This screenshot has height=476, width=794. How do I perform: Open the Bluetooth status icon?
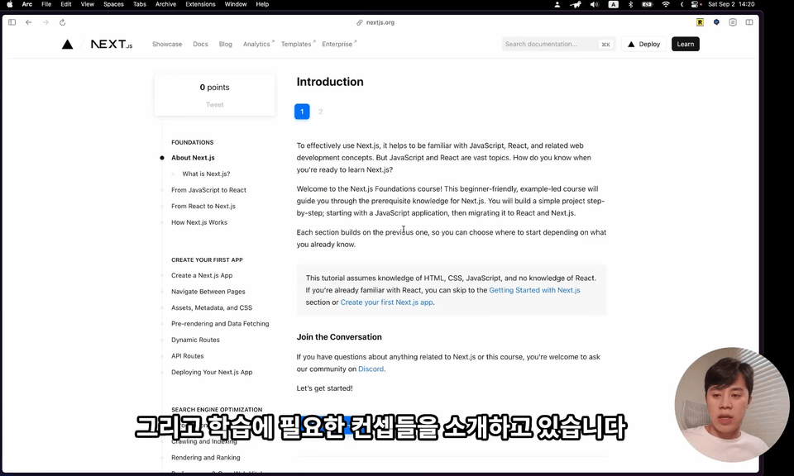[630, 4]
